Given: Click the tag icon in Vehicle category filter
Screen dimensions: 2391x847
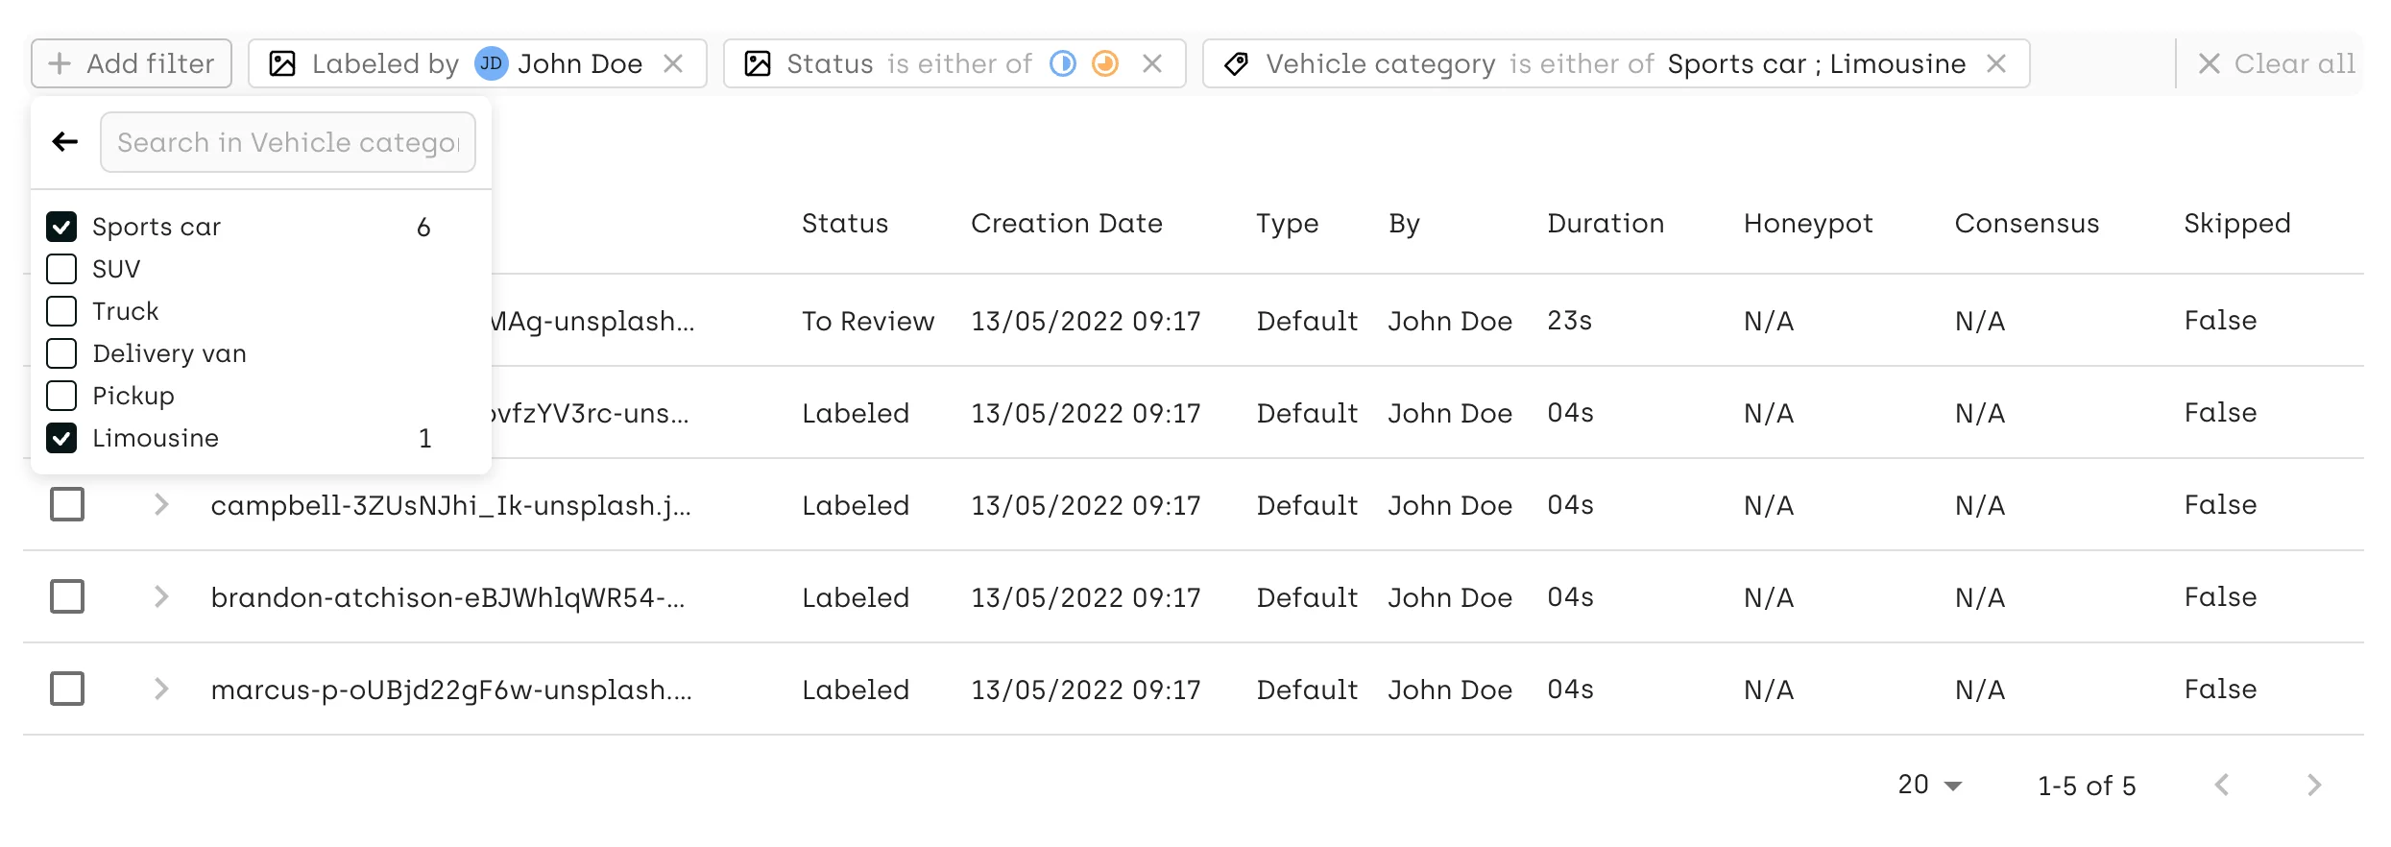Looking at the screenshot, I should click(x=1237, y=63).
